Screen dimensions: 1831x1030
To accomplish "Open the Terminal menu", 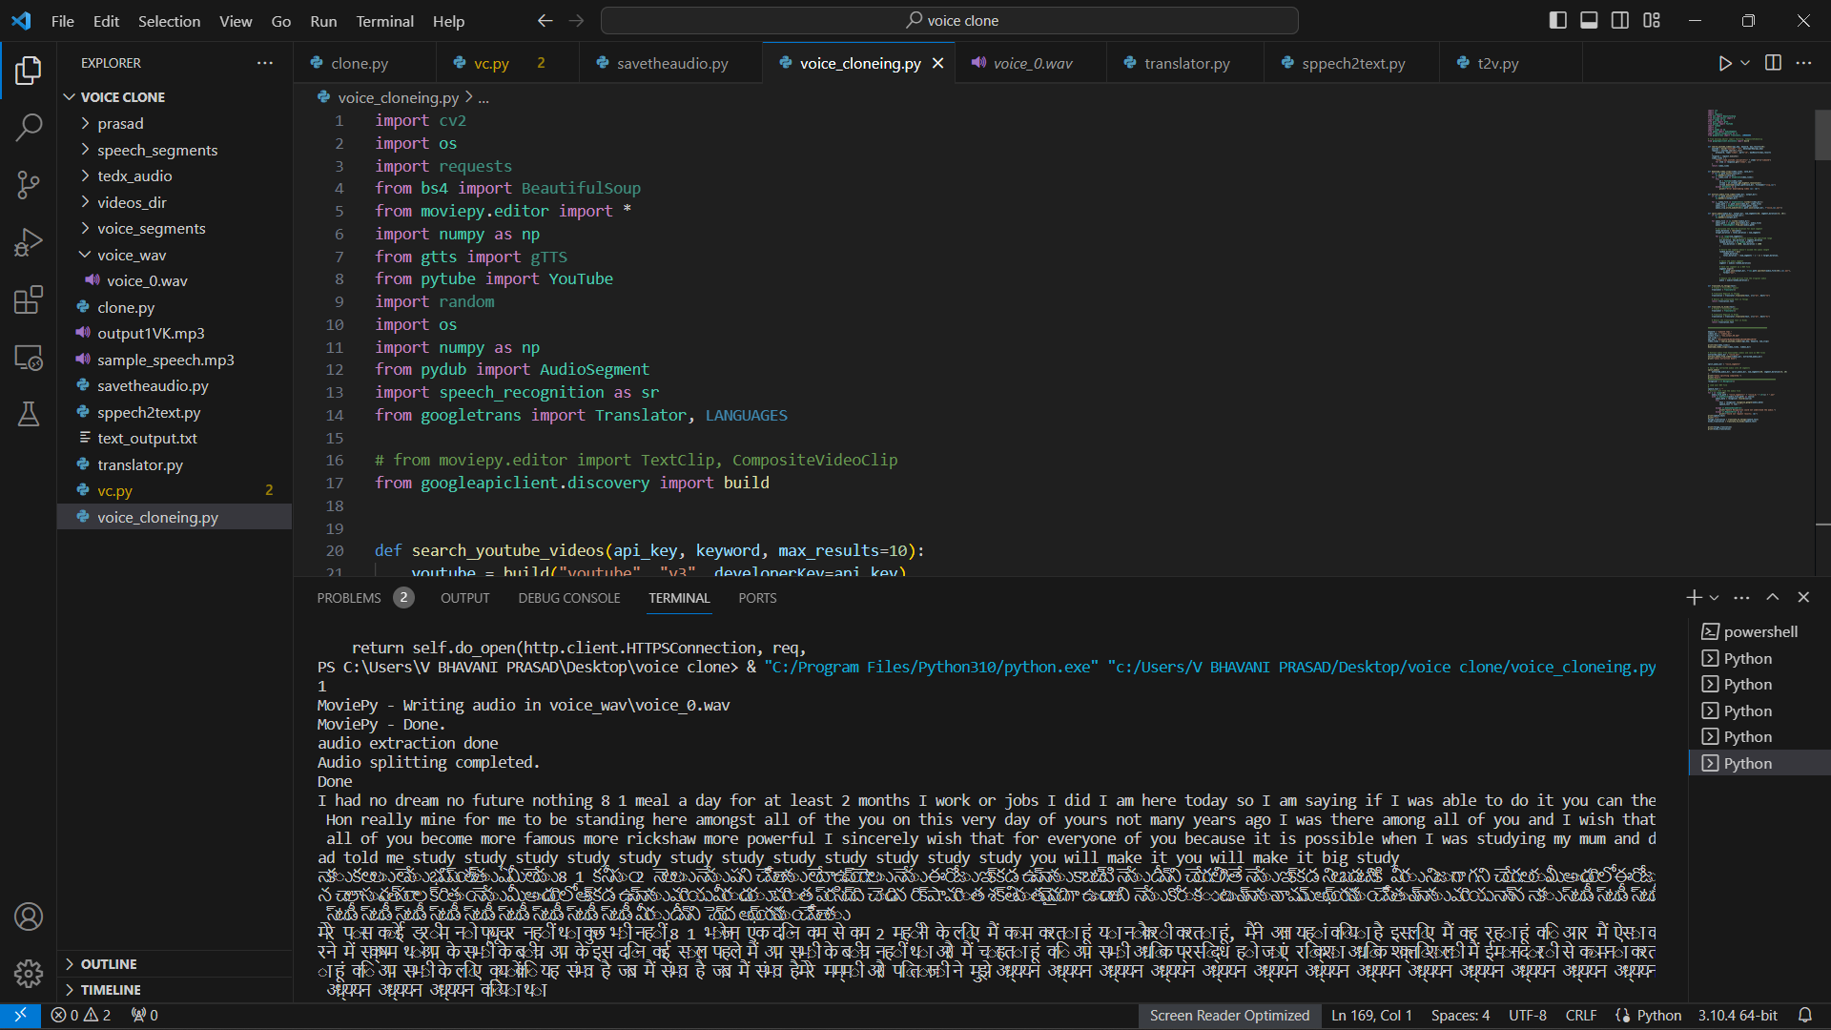I will 384,21.
